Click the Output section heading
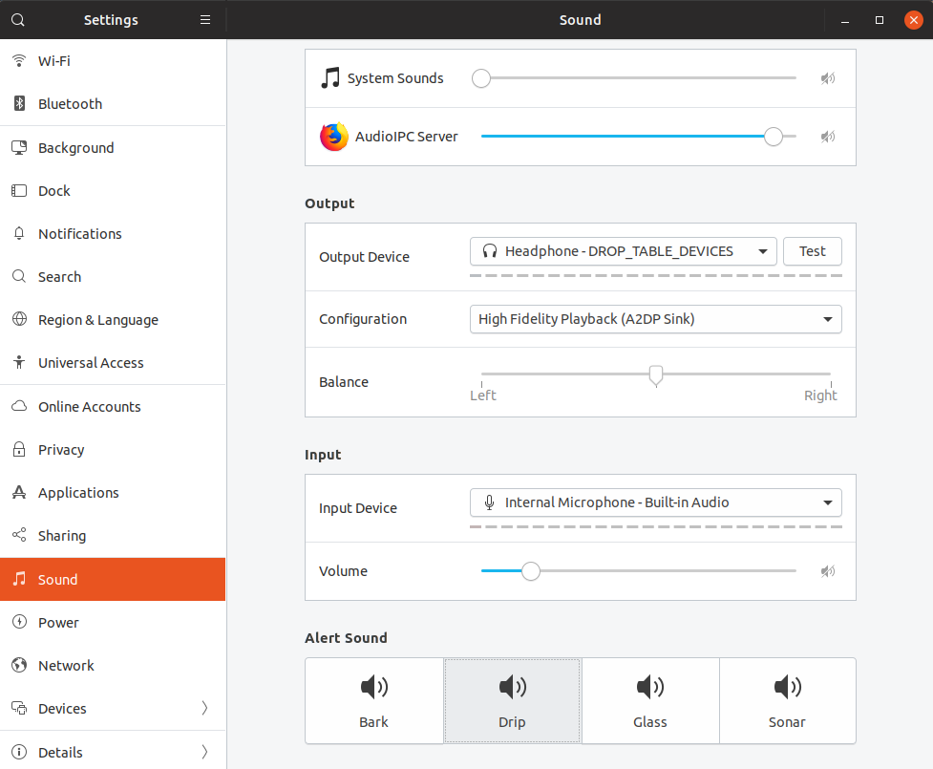Image resolution: width=933 pixels, height=769 pixels. [329, 203]
